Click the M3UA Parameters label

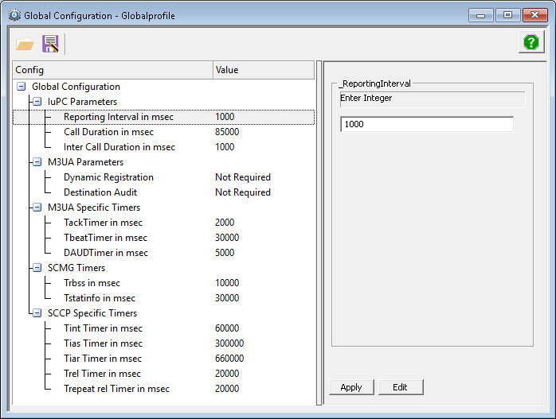pos(85,162)
